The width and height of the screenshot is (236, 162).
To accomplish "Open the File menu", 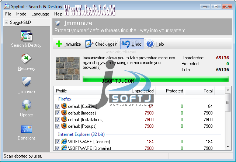I will click(8, 14).
